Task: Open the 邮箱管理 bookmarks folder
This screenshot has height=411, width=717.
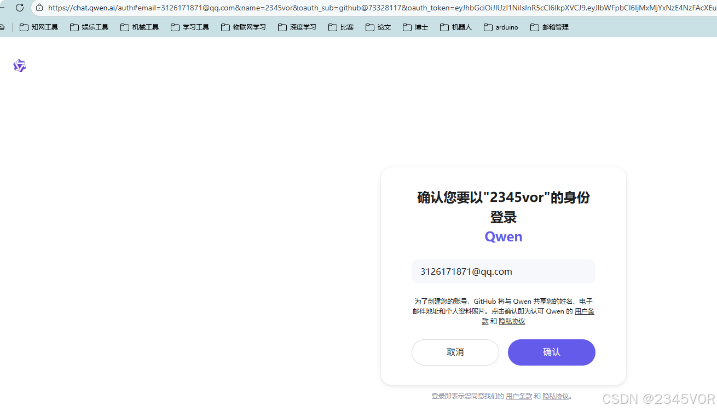Action: point(555,27)
